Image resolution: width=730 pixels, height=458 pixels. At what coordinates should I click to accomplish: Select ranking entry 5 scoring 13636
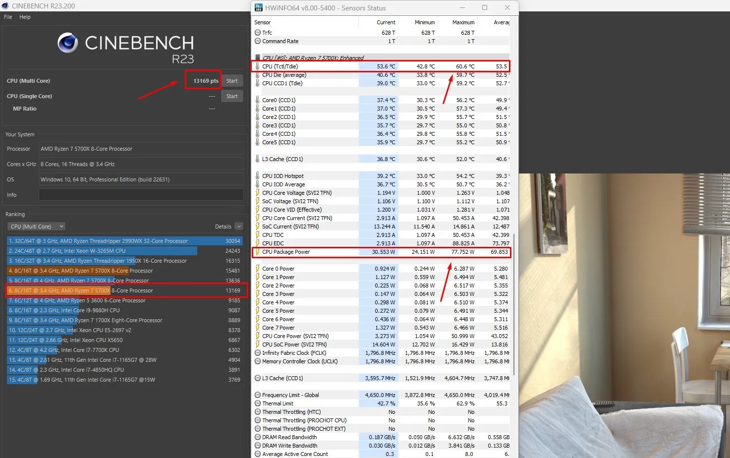(x=124, y=281)
